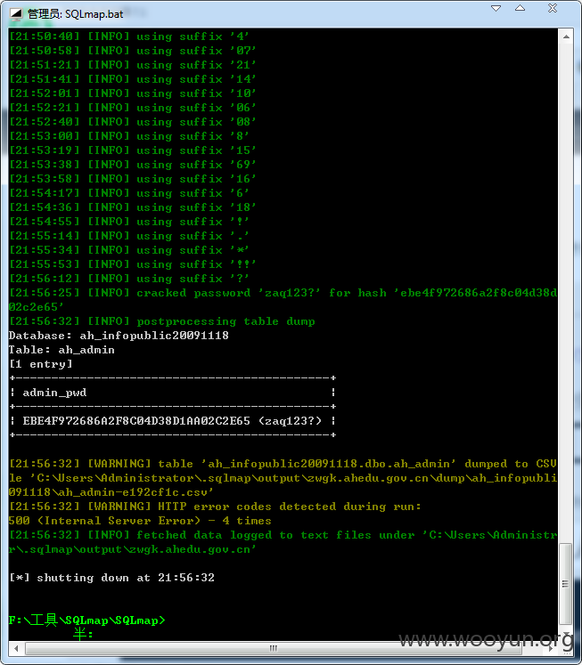Click the line 'using suffix '10''
The height and width of the screenshot is (665, 582).
click(x=133, y=93)
